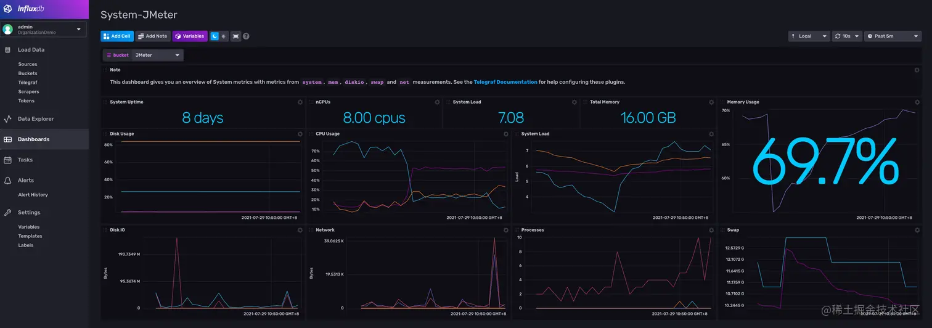The image size is (932, 328).
Task: Open Tokens under Load Data
Action: tap(27, 100)
